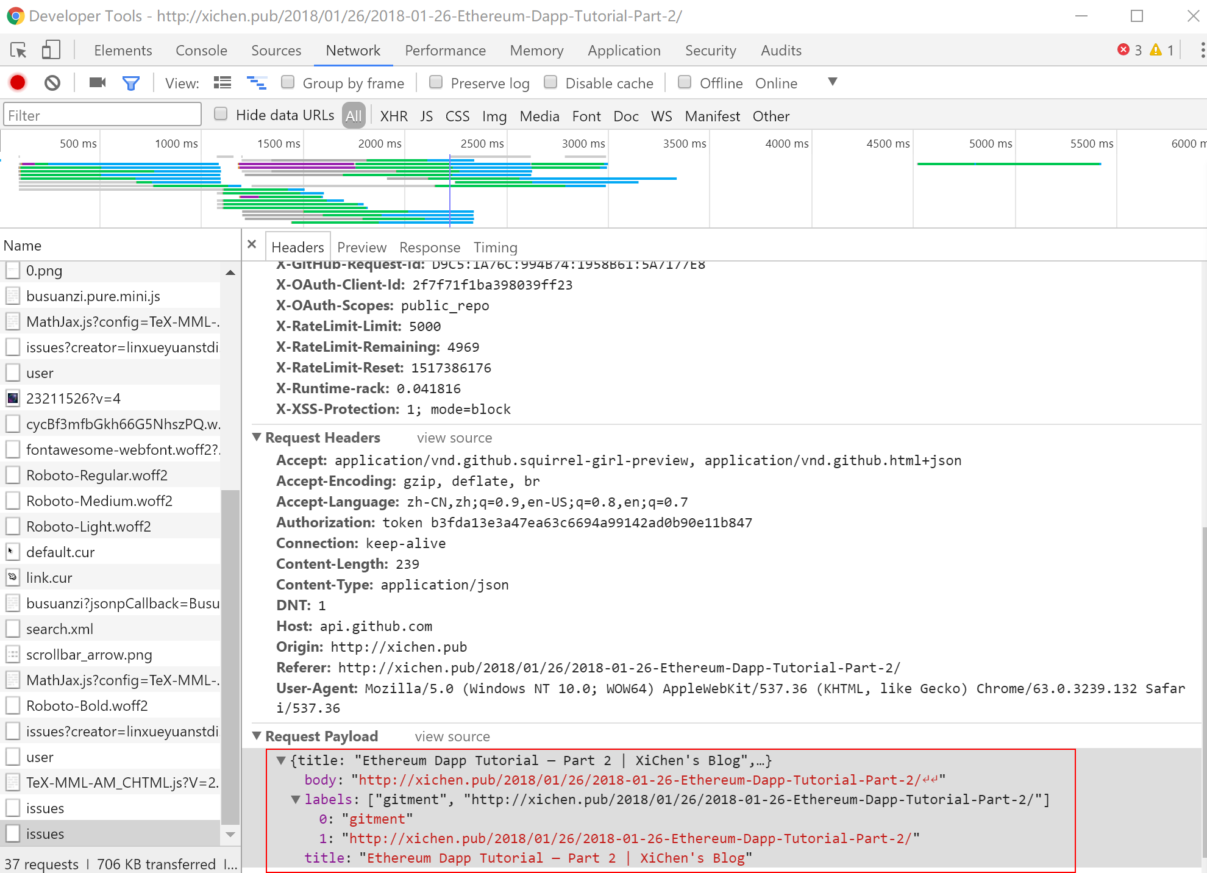1207x873 pixels.
Task: Select the highlighted issues request row
Action: 110,833
